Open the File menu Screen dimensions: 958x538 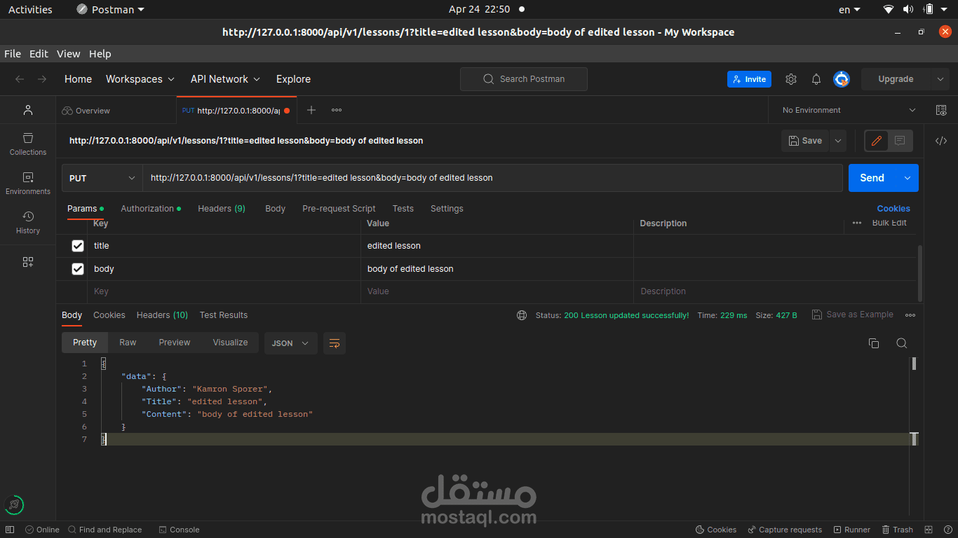[13, 54]
